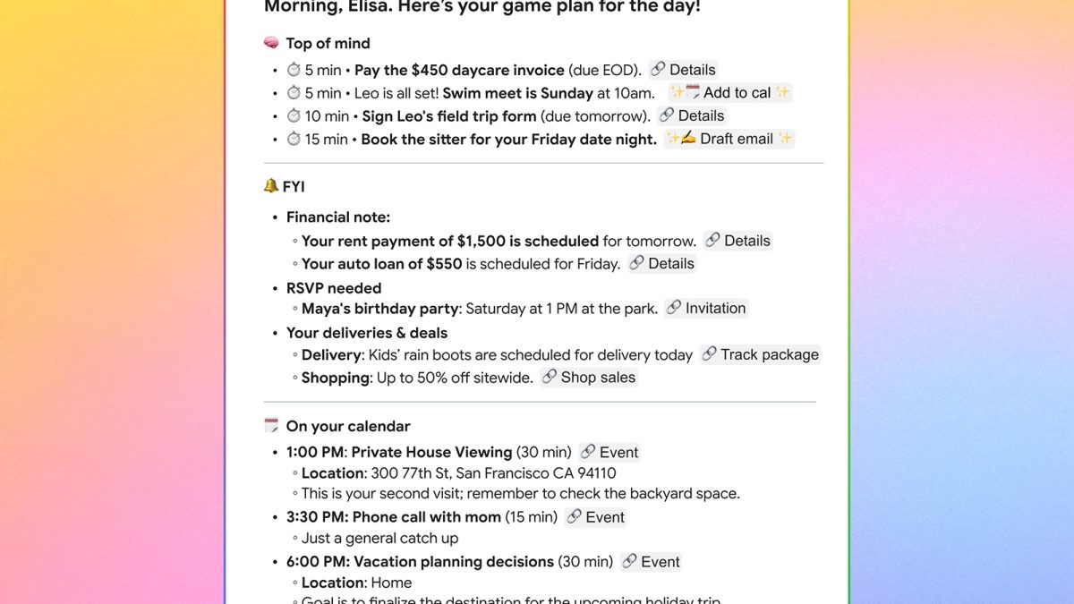Click Draft email for booking the sitter

tap(729, 139)
